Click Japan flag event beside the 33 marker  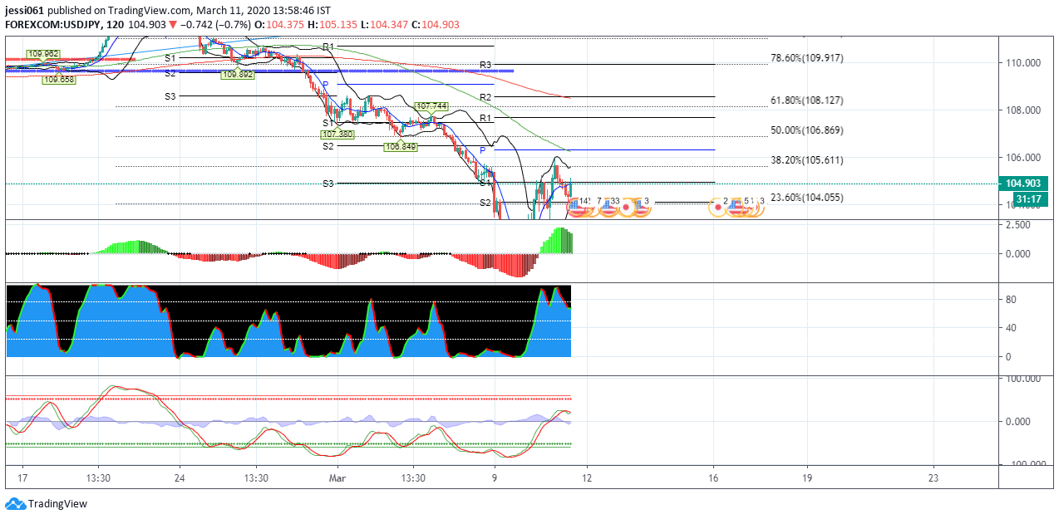click(x=626, y=208)
